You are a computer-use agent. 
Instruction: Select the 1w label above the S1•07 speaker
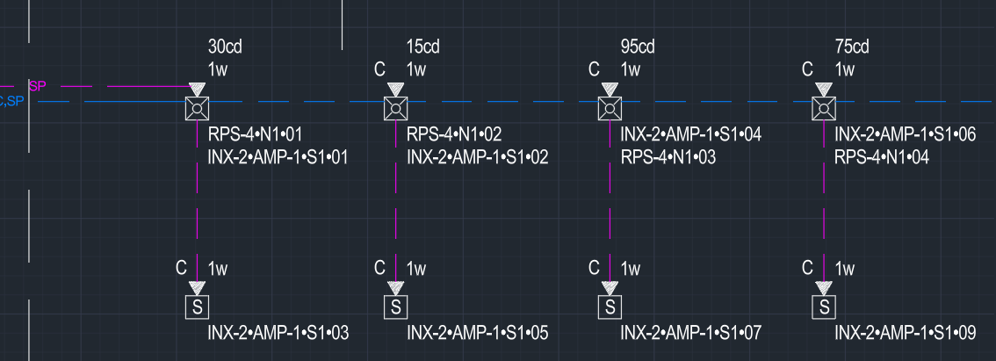click(x=630, y=269)
